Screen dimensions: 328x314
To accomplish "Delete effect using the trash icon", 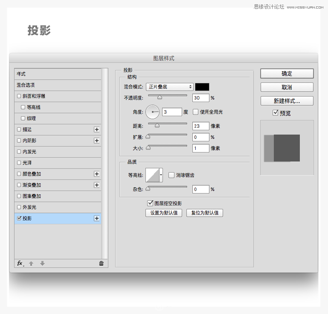I will (101, 264).
